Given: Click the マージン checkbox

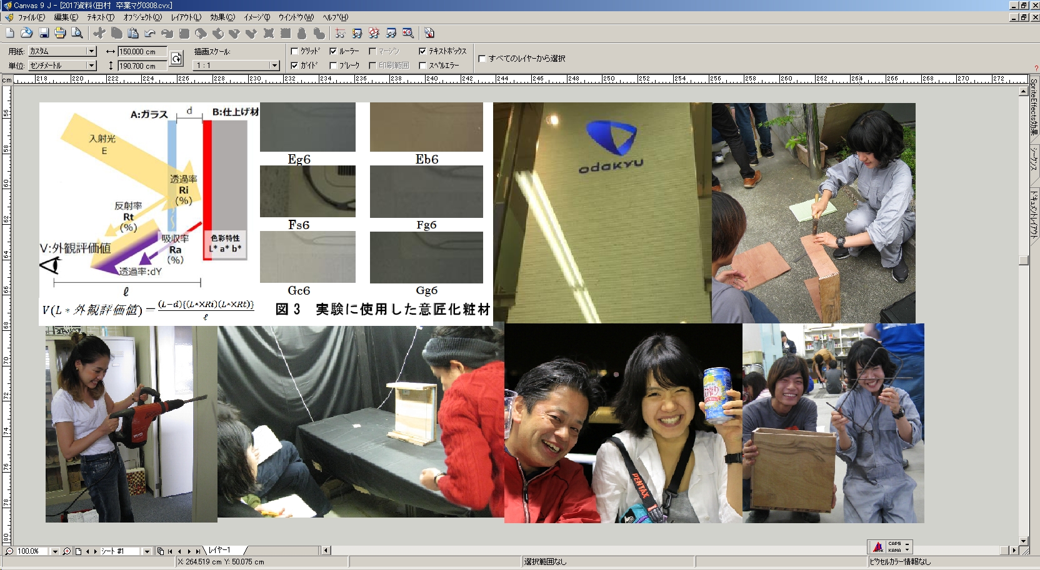Looking at the screenshot, I should (x=372, y=51).
